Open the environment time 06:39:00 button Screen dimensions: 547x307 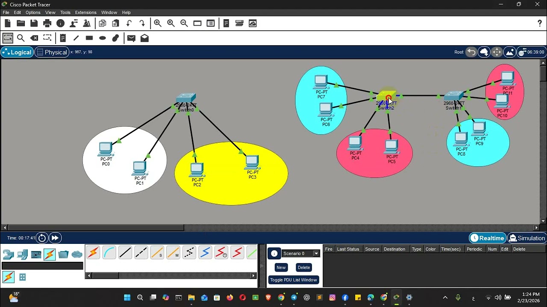tap(531, 52)
